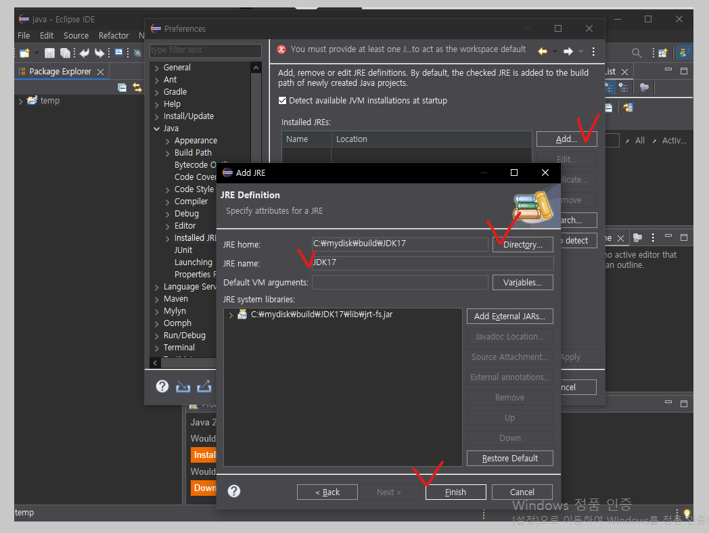Viewport: 709px width, 533px height.
Task: Click the redo arrow toolbar icon
Action: [99, 53]
